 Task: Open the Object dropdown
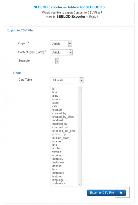[x=61, y=44]
